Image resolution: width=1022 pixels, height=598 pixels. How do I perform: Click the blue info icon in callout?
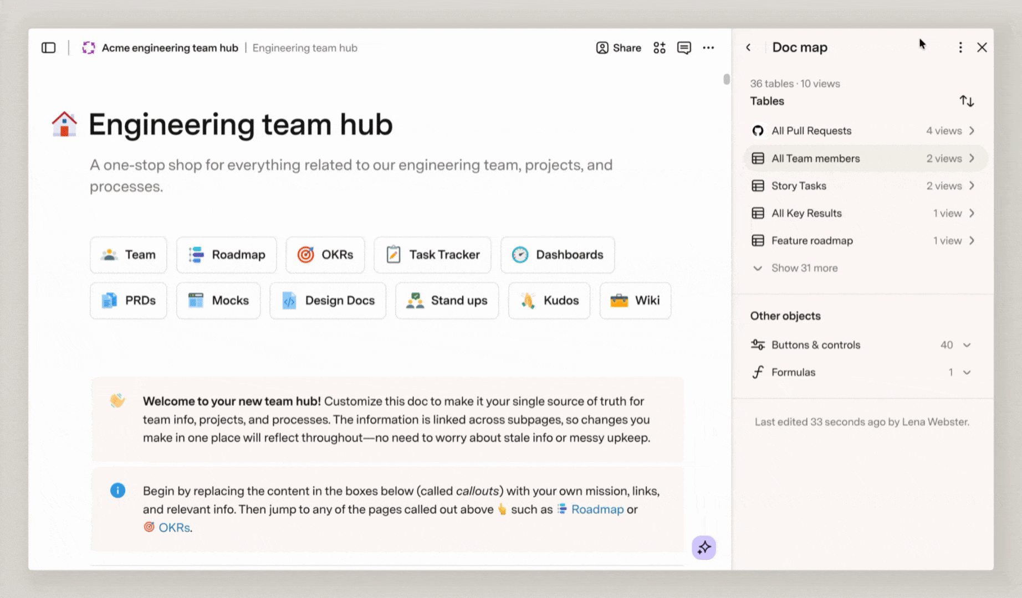tap(117, 491)
